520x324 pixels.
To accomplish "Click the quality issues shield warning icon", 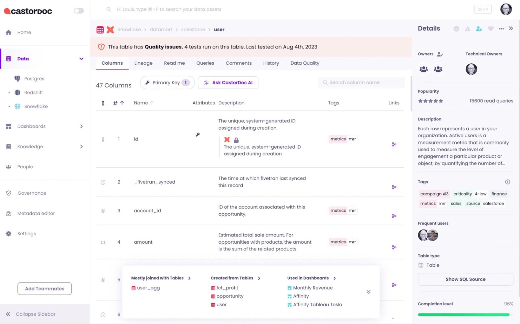I will (x=101, y=47).
